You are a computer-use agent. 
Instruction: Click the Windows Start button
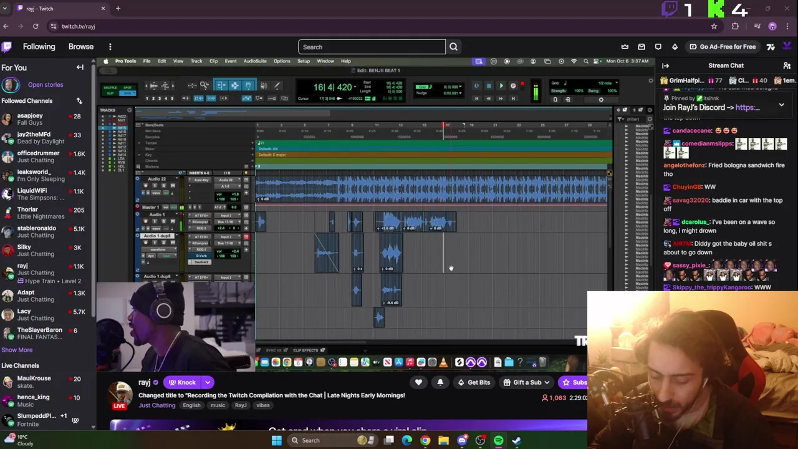click(277, 441)
